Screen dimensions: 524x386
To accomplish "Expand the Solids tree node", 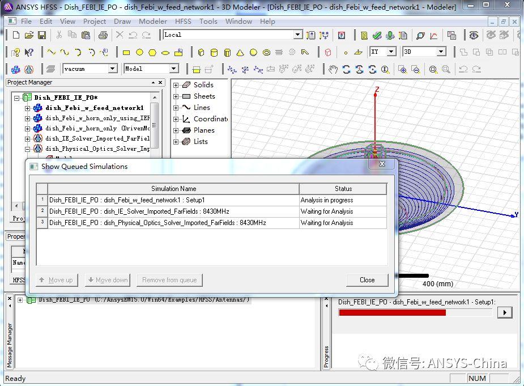I will click(x=176, y=85).
